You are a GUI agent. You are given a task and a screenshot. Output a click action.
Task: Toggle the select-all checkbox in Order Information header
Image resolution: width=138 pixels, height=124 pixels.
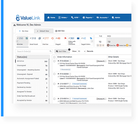(x=54, y=57)
